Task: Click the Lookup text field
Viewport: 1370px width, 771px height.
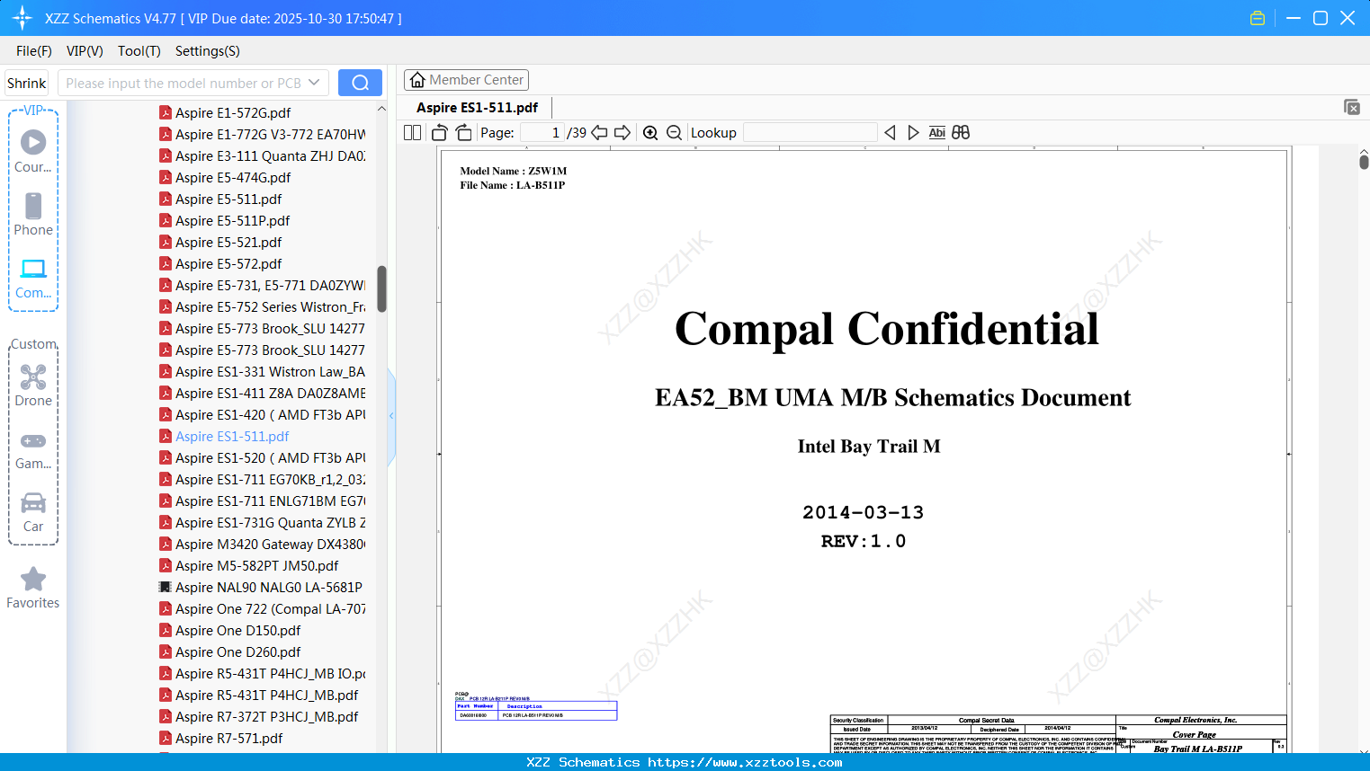Action: pyautogui.click(x=810, y=133)
